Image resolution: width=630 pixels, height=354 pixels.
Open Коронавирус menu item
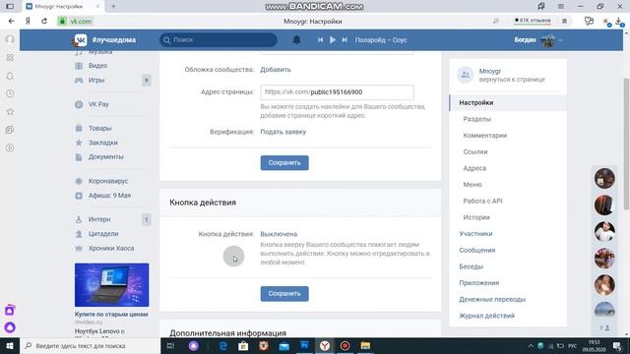pyautogui.click(x=108, y=181)
